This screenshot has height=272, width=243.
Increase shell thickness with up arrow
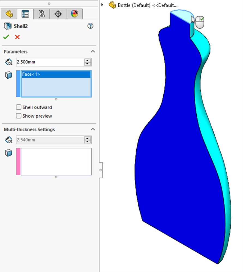[87, 60]
